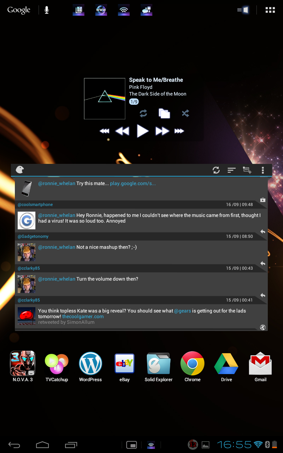Viewport: 283px width, 453px height.
Task: Toggle repeat in the music widget
Action: coord(143,113)
